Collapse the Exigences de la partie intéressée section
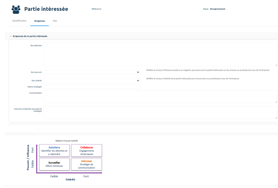 coord(11,36)
